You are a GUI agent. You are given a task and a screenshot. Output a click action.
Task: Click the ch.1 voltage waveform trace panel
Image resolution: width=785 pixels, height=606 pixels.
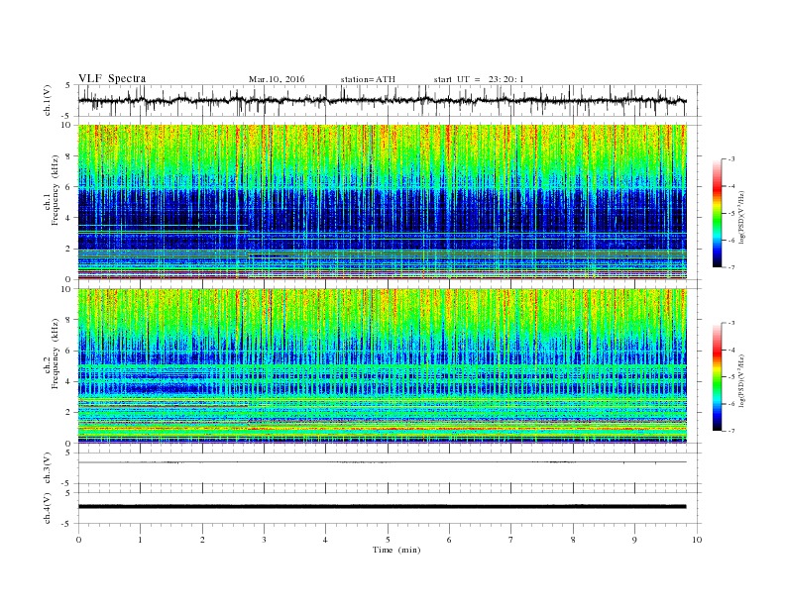tap(390, 100)
